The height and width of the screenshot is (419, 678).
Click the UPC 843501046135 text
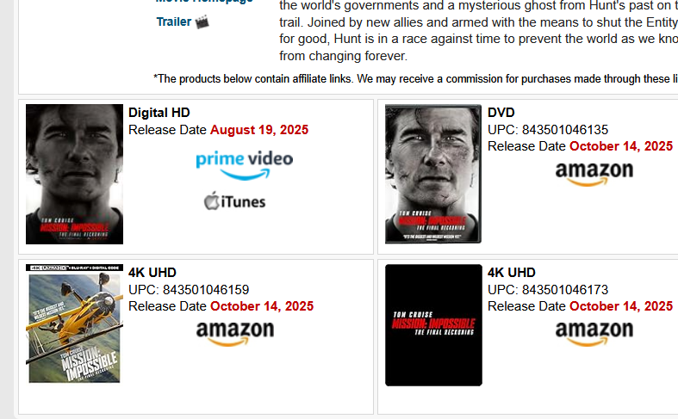(548, 130)
